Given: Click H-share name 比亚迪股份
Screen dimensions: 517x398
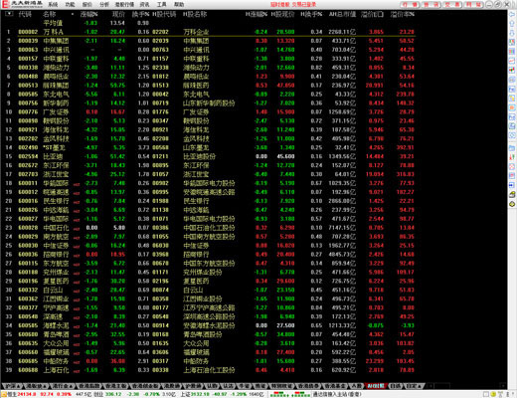Looking at the screenshot, I should (x=199, y=156).
